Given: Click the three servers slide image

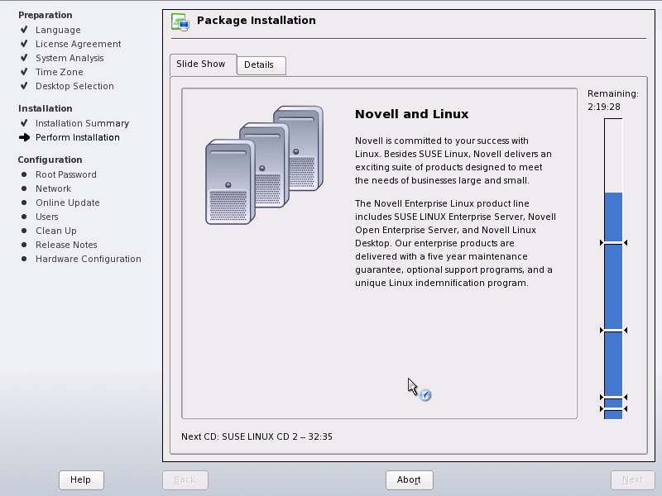Looking at the screenshot, I should click(264, 165).
